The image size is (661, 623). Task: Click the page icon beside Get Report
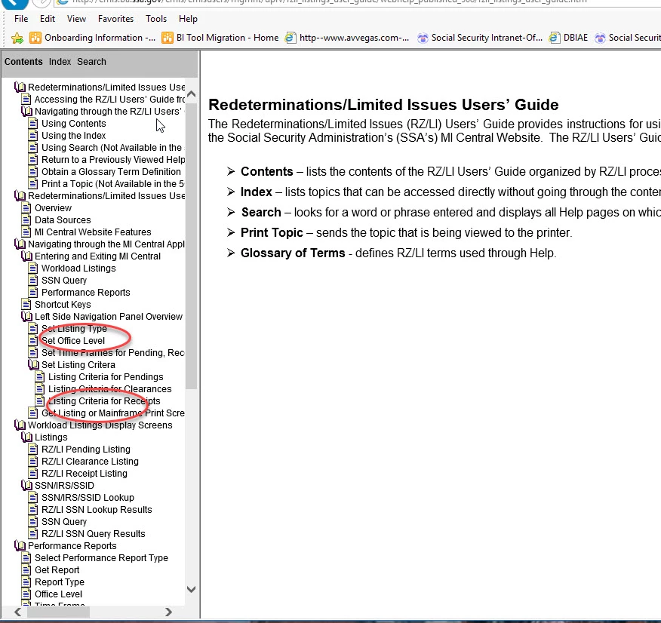pyautogui.click(x=26, y=570)
